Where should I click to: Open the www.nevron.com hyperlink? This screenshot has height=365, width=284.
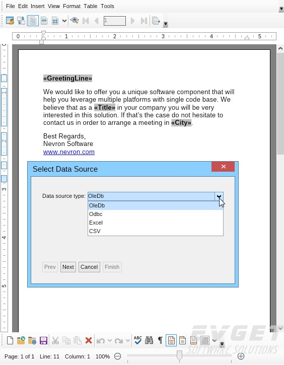[69, 152]
